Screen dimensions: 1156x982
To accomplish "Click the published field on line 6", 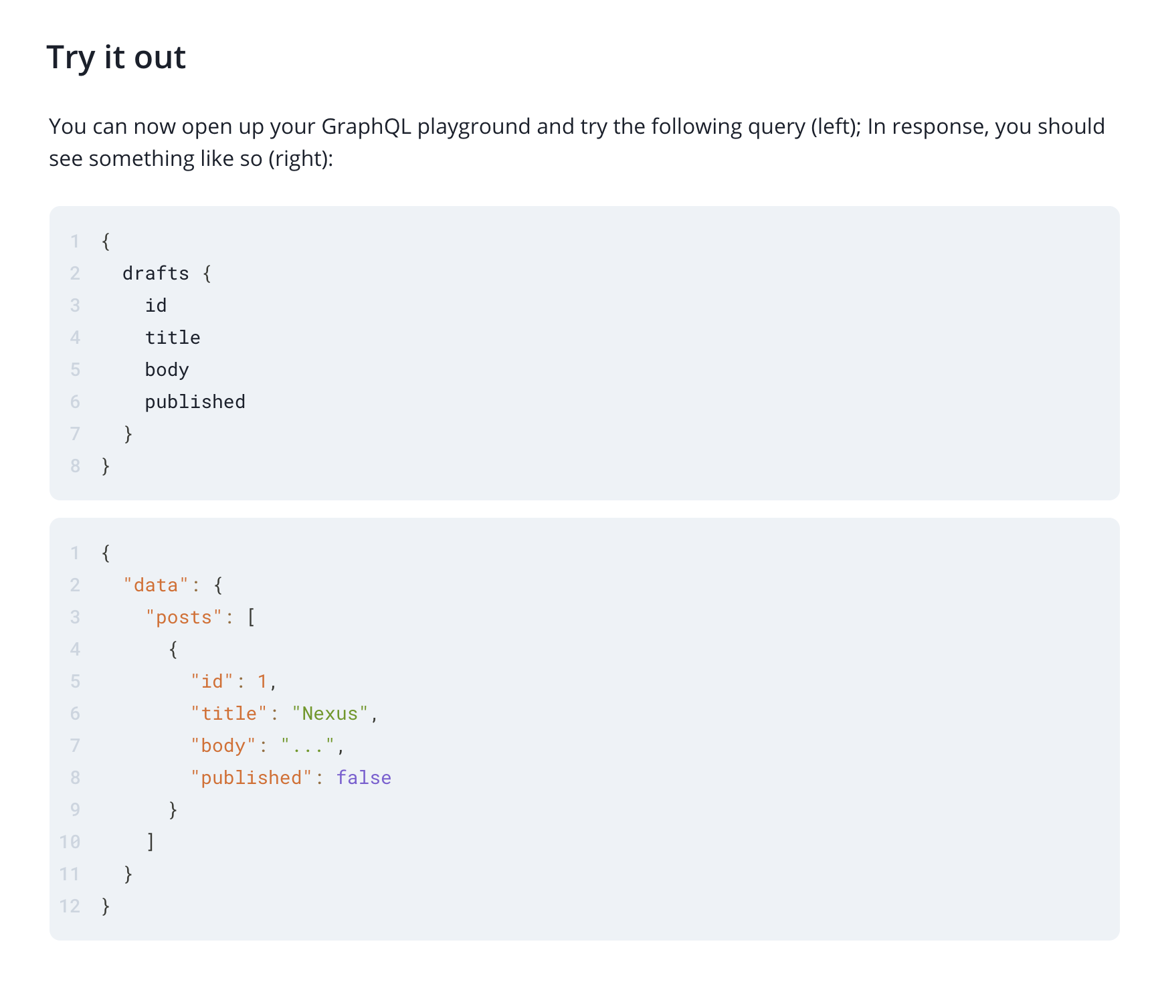I will click(x=195, y=401).
